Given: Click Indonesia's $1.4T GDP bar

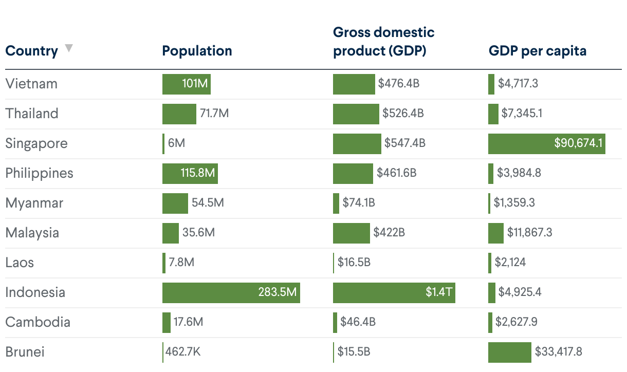Looking at the screenshot, I should pyautogui.click(x=394, y=292).
